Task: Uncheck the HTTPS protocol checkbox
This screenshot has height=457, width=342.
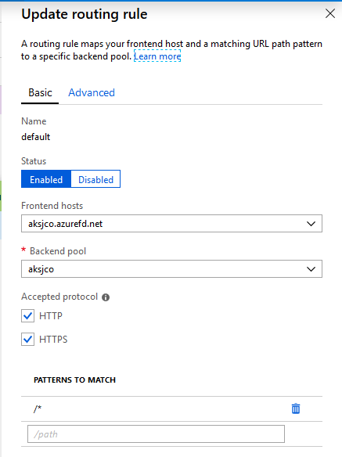Action: coord(27,340)
